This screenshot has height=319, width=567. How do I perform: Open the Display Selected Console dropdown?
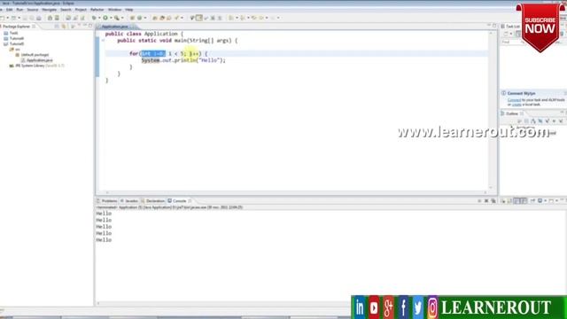[x=546, y=201]
